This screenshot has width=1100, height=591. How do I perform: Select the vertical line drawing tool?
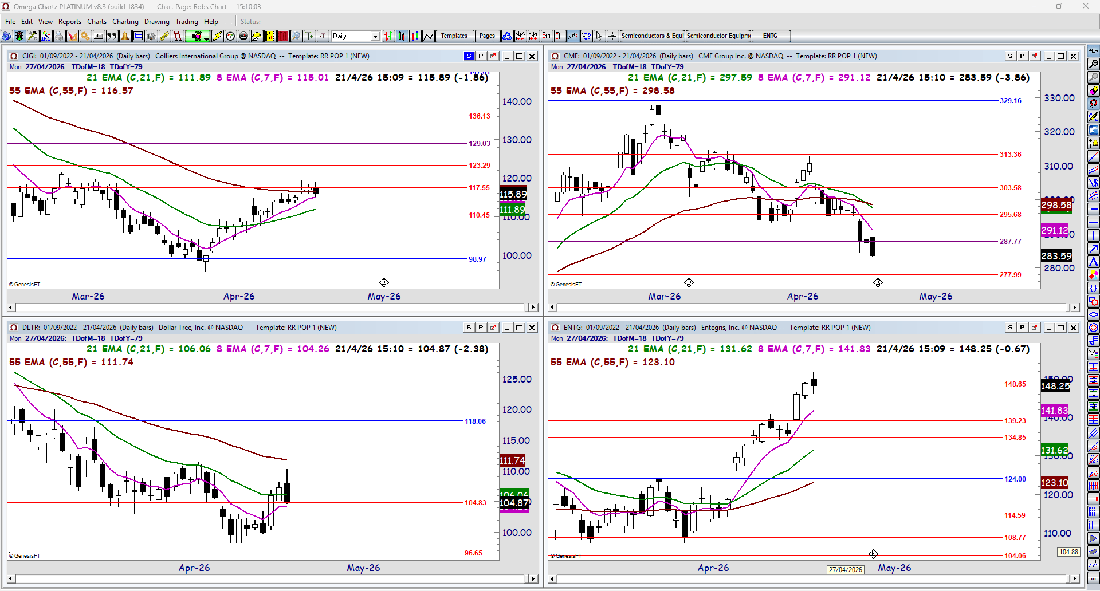(x=1094, y=235)
